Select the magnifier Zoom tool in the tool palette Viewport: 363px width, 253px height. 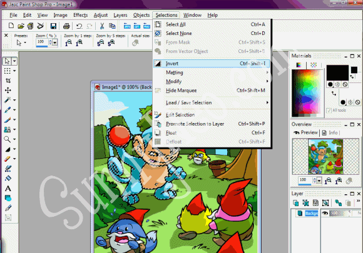[x=8, y=139]
